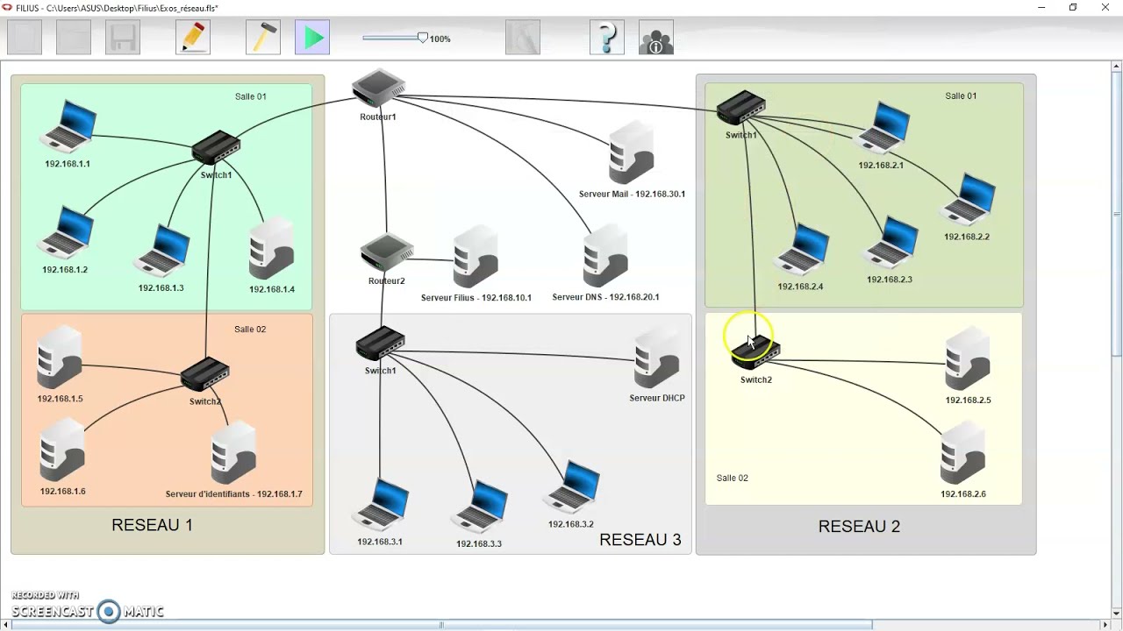Viewport: 1123px width, 631px height.
Task: Select laptop 192.168.2.1
Action: [x=883, y=129]
